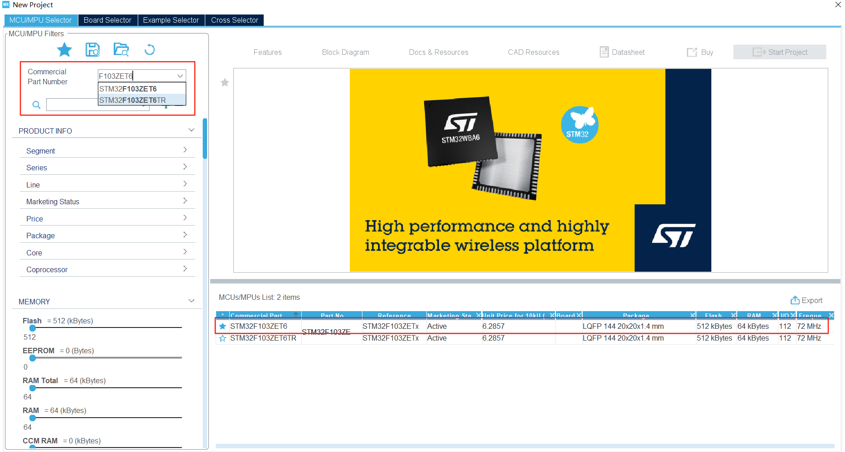Viewport: 845px width, 452px height.
Task: Select STM32F103ZET6 from the suggestion list
Action: (x=142, y=89)
